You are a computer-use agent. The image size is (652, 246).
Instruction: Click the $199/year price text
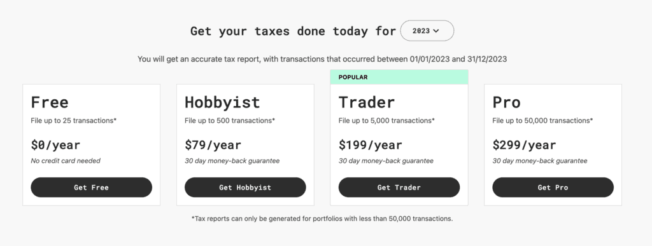[371, 145]
